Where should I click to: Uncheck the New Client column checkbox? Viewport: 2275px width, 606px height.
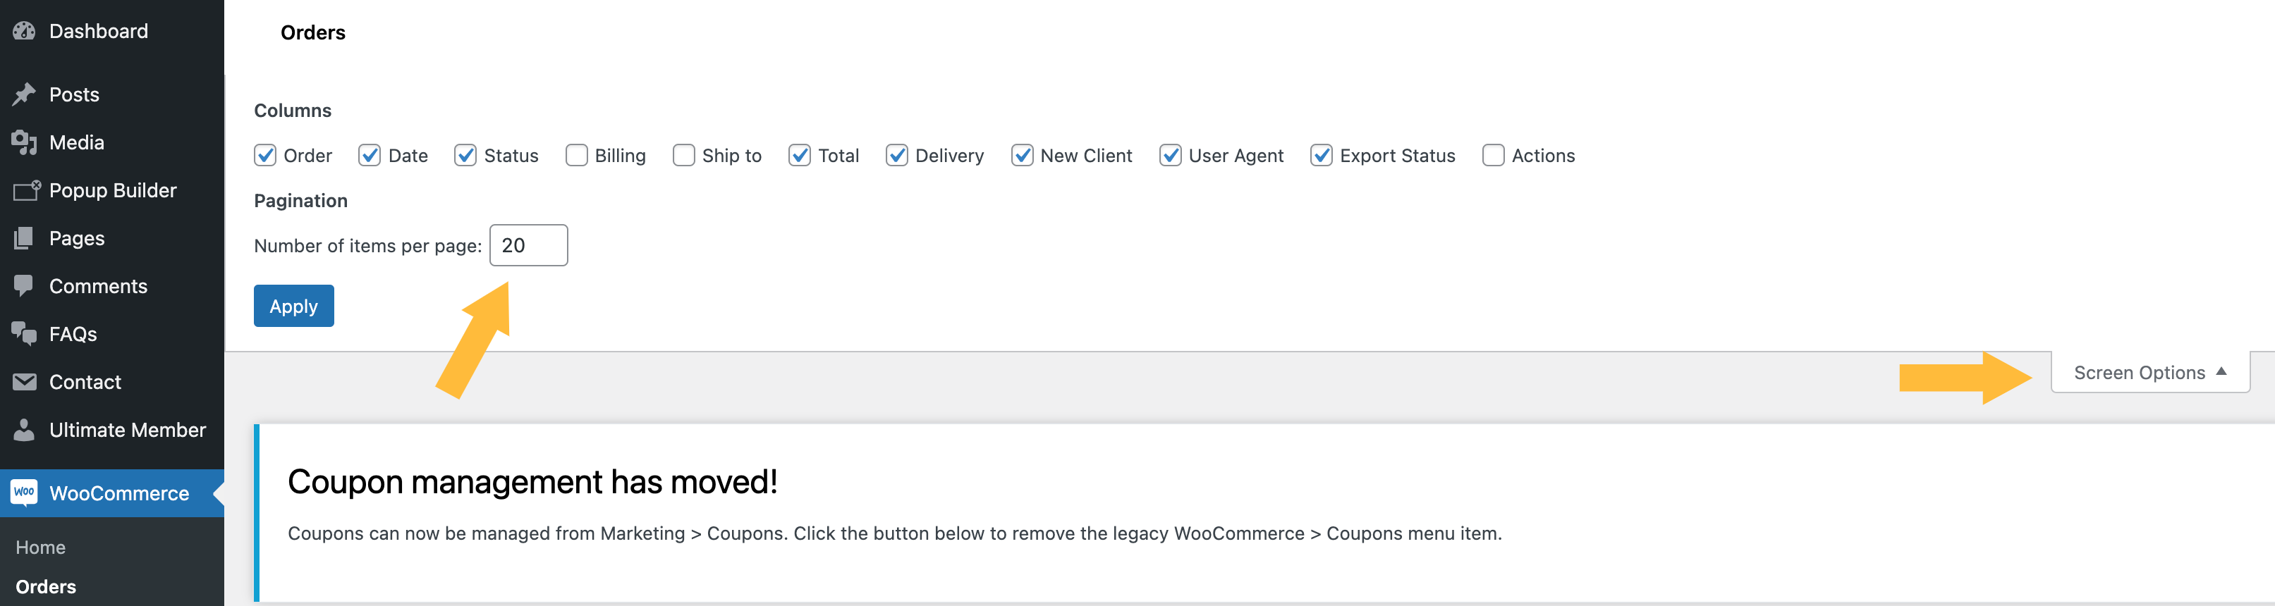(1022, 156)
